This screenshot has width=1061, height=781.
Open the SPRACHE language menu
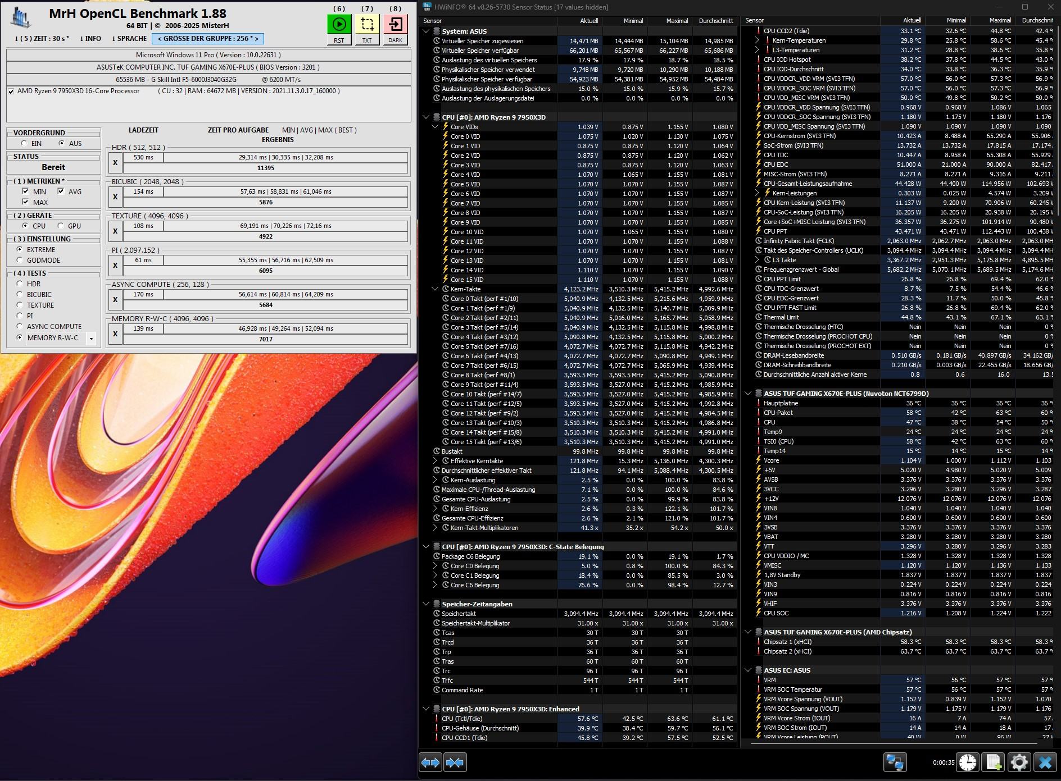pyautogui.click(x=129, y=39)
